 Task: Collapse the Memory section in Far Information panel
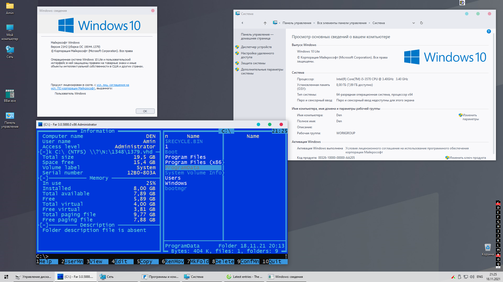(44, 178)
